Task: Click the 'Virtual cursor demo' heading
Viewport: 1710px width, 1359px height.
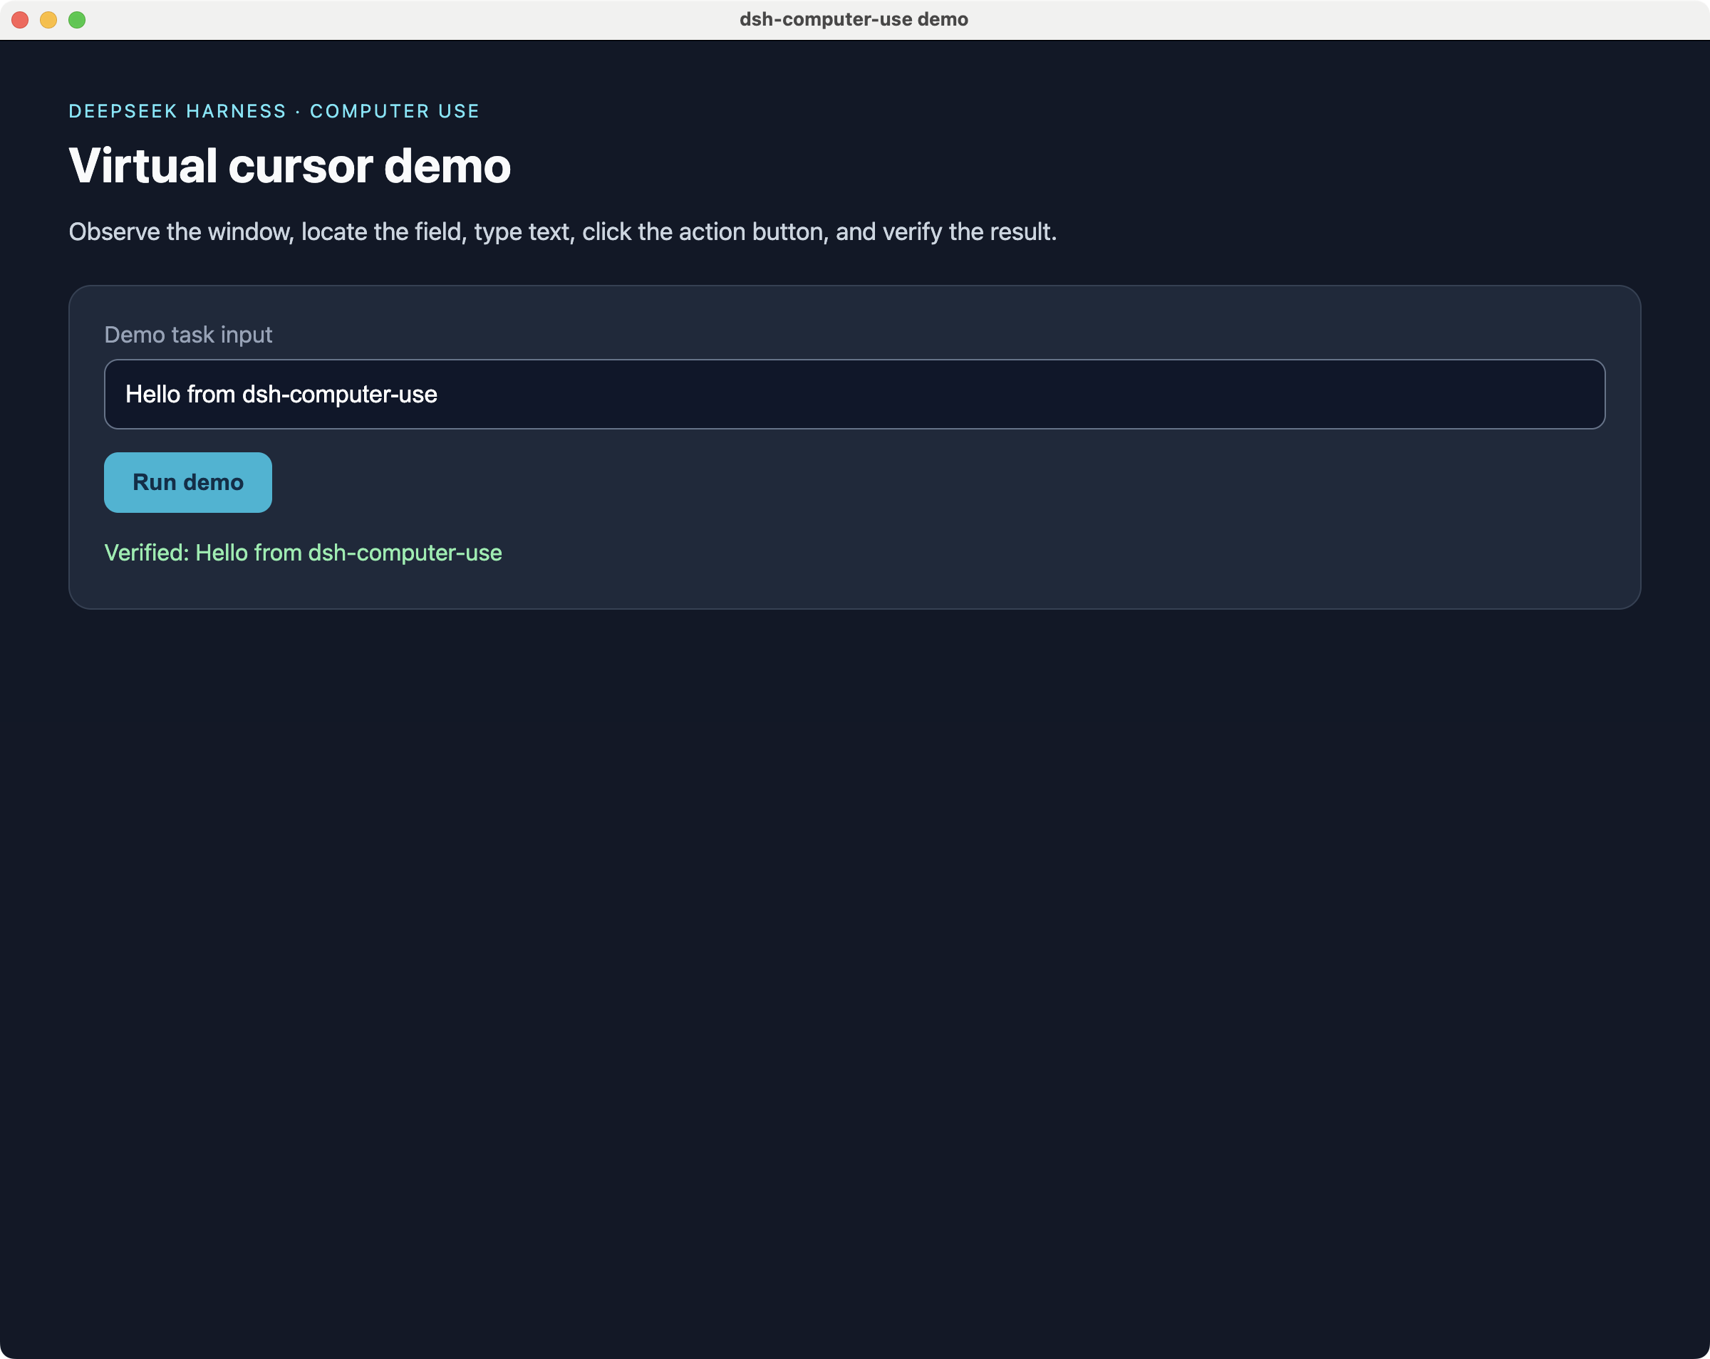Action: (x=289, y=166)
